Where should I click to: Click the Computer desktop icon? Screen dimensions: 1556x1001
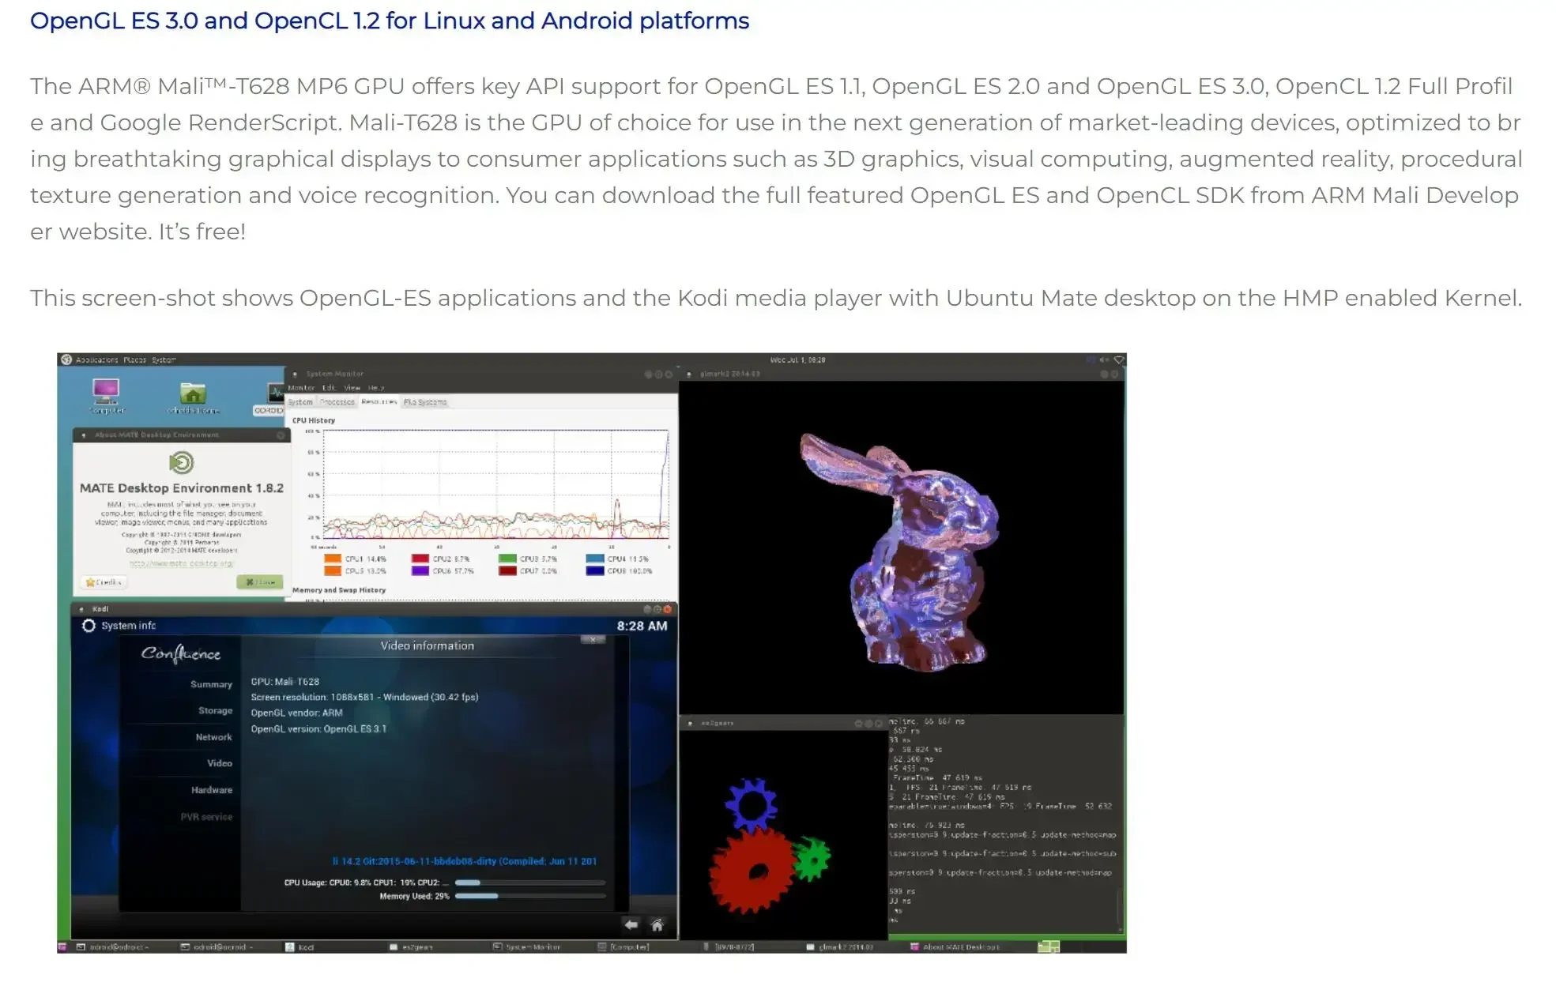pyautogui.click(x=106, y=392)
